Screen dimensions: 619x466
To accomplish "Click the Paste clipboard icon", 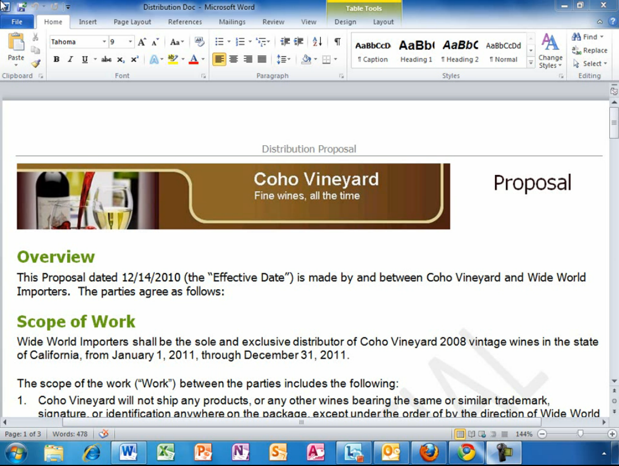I will (16, 42).
